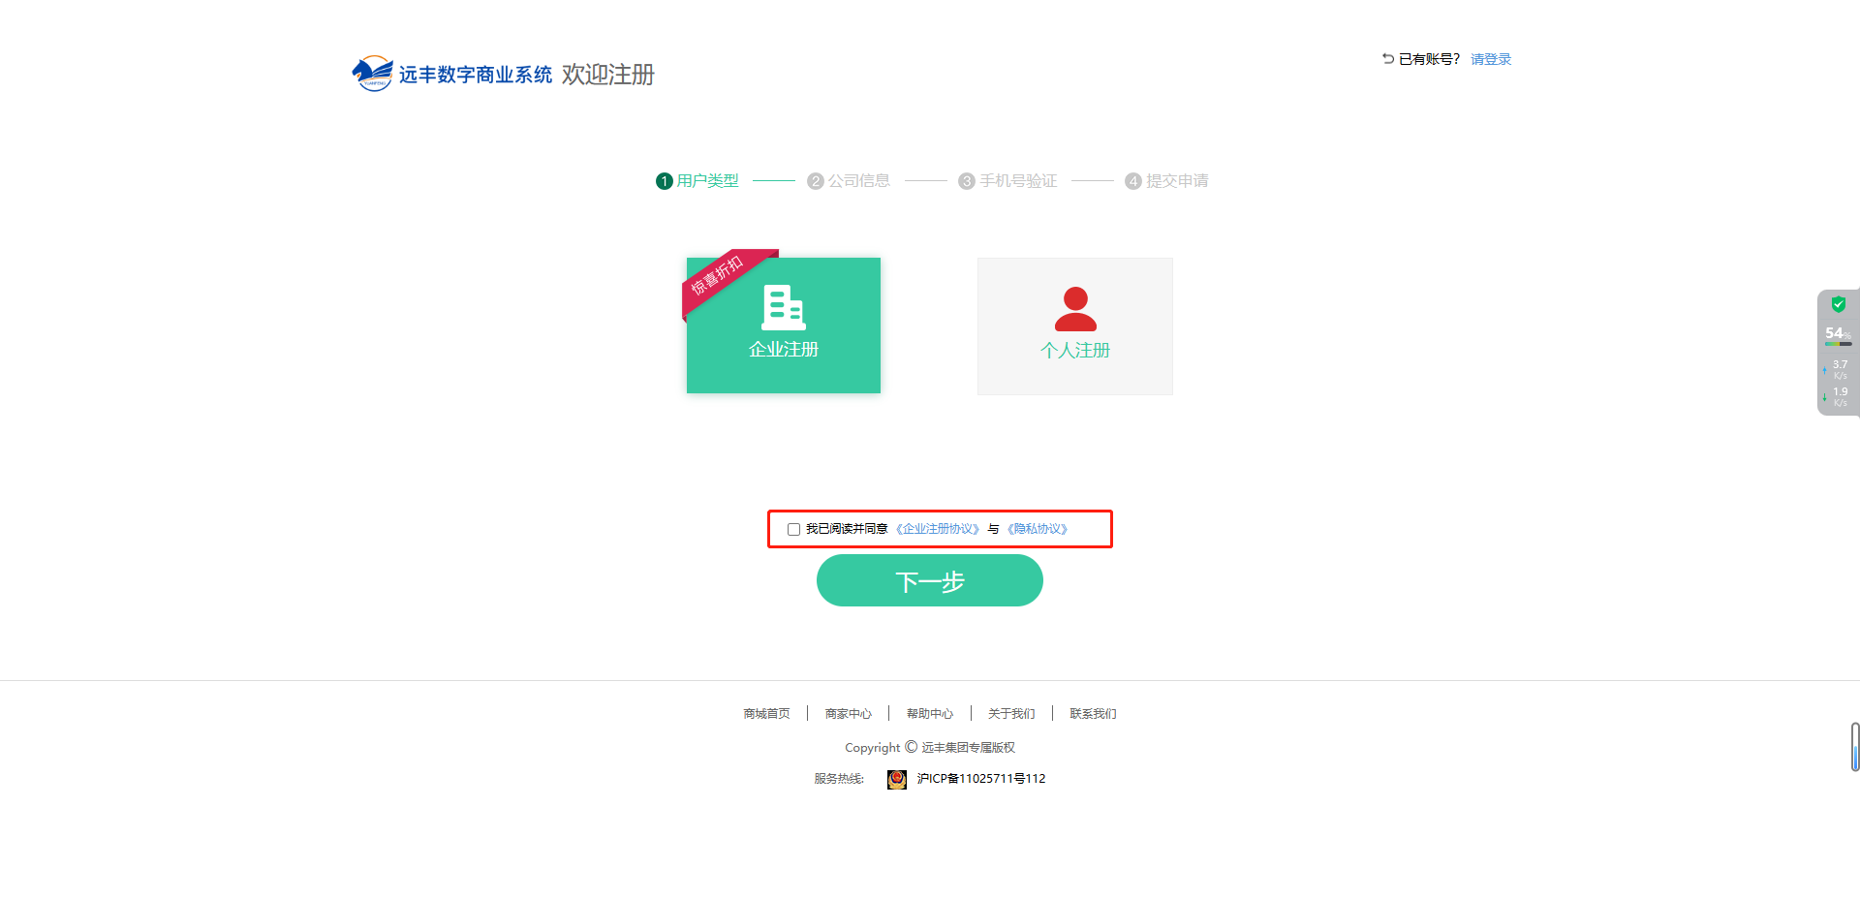The width and height of the screenshot is (1860, 900).
Task: Click the vertical scrollbar thumb
Action: (x=1855, y=747)
